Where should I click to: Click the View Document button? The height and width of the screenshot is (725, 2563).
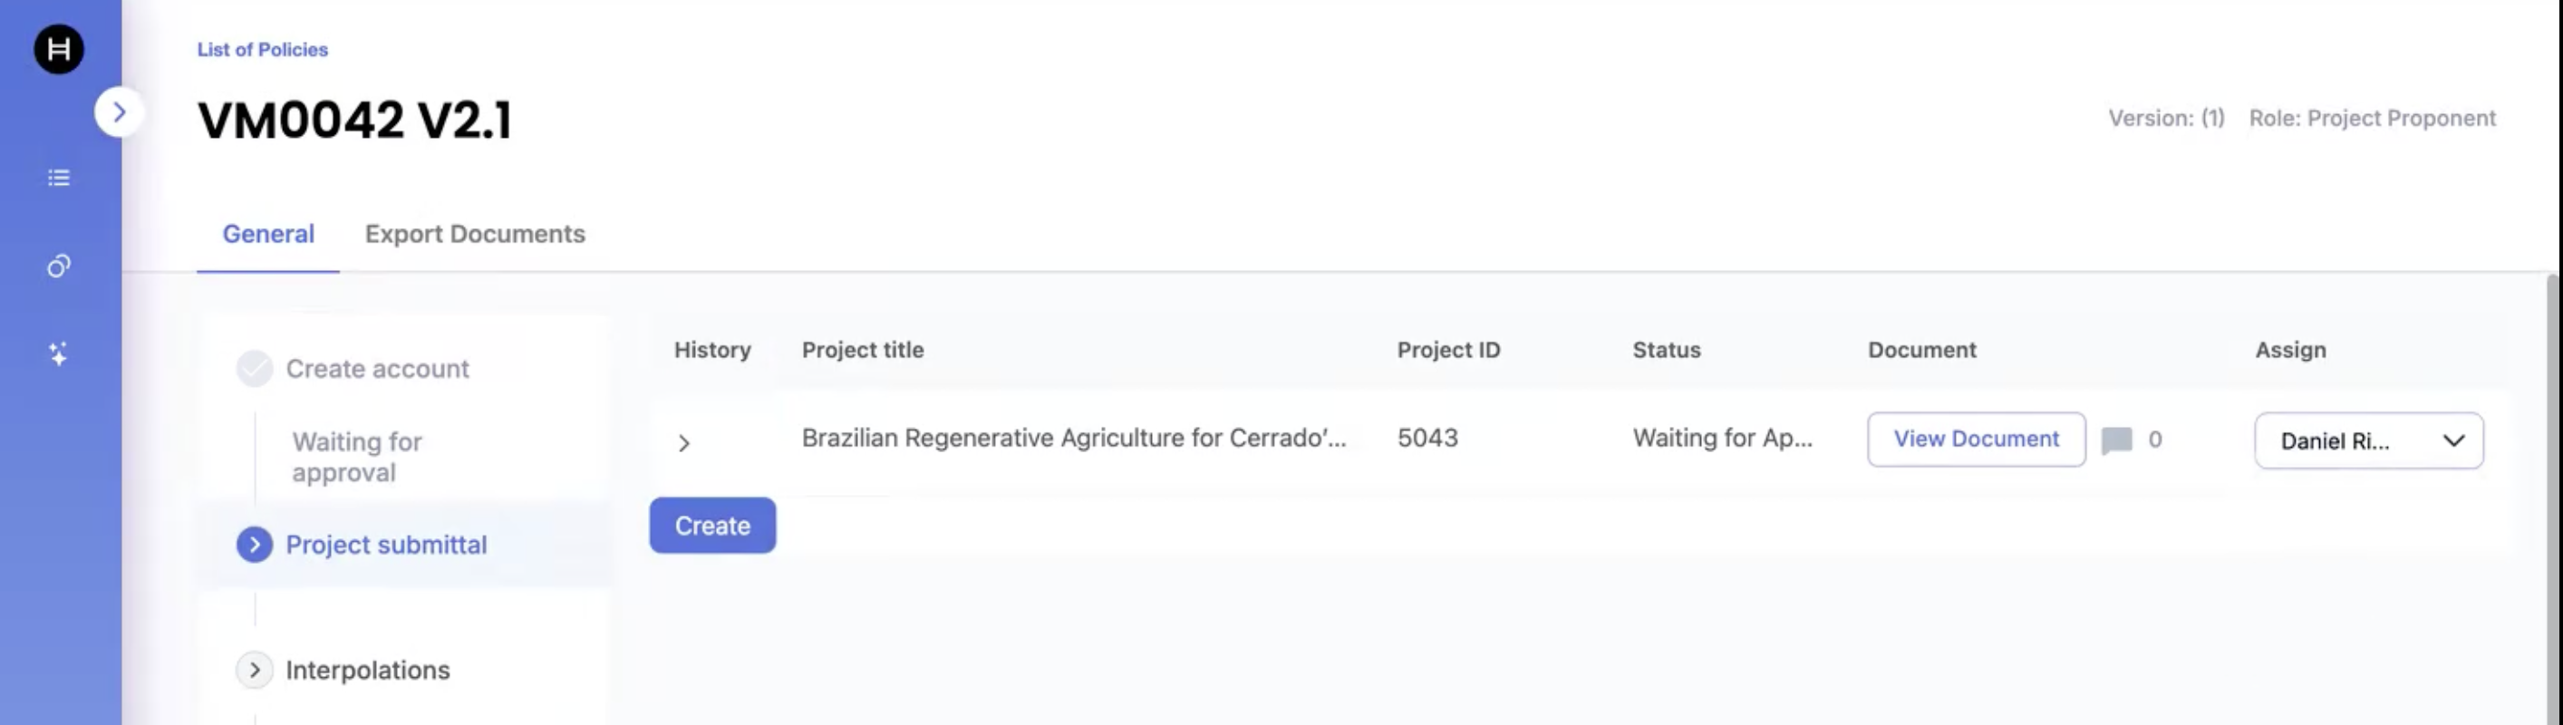(1975, 440)
